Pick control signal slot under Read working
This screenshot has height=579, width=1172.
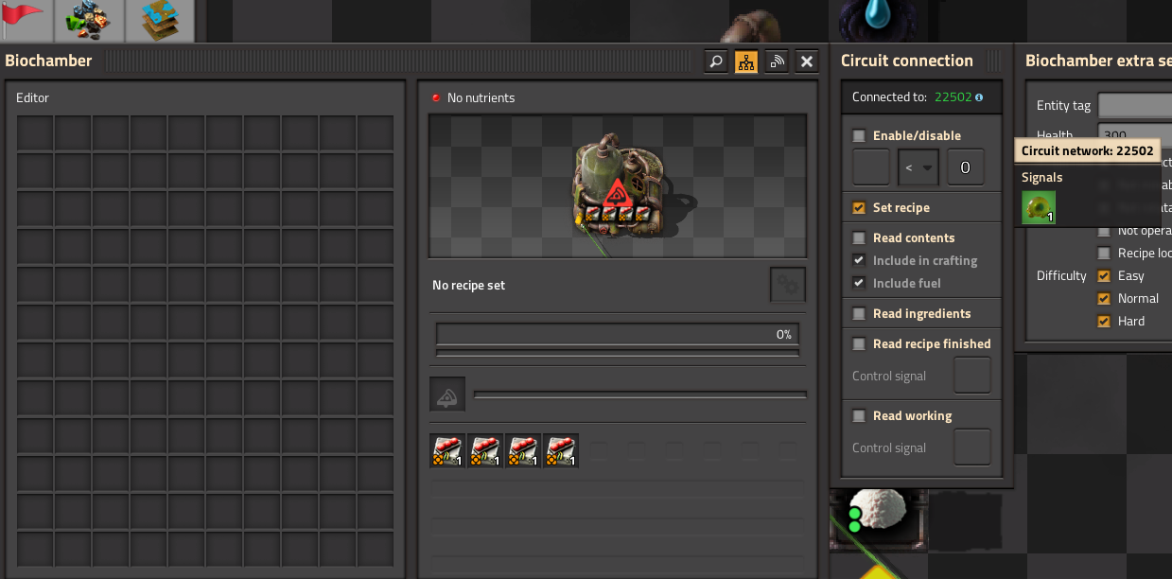[x=972, y=447]
